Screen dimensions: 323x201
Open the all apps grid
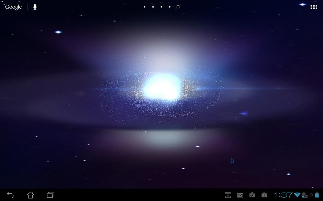pyautogui.click(x=314, y=7)
